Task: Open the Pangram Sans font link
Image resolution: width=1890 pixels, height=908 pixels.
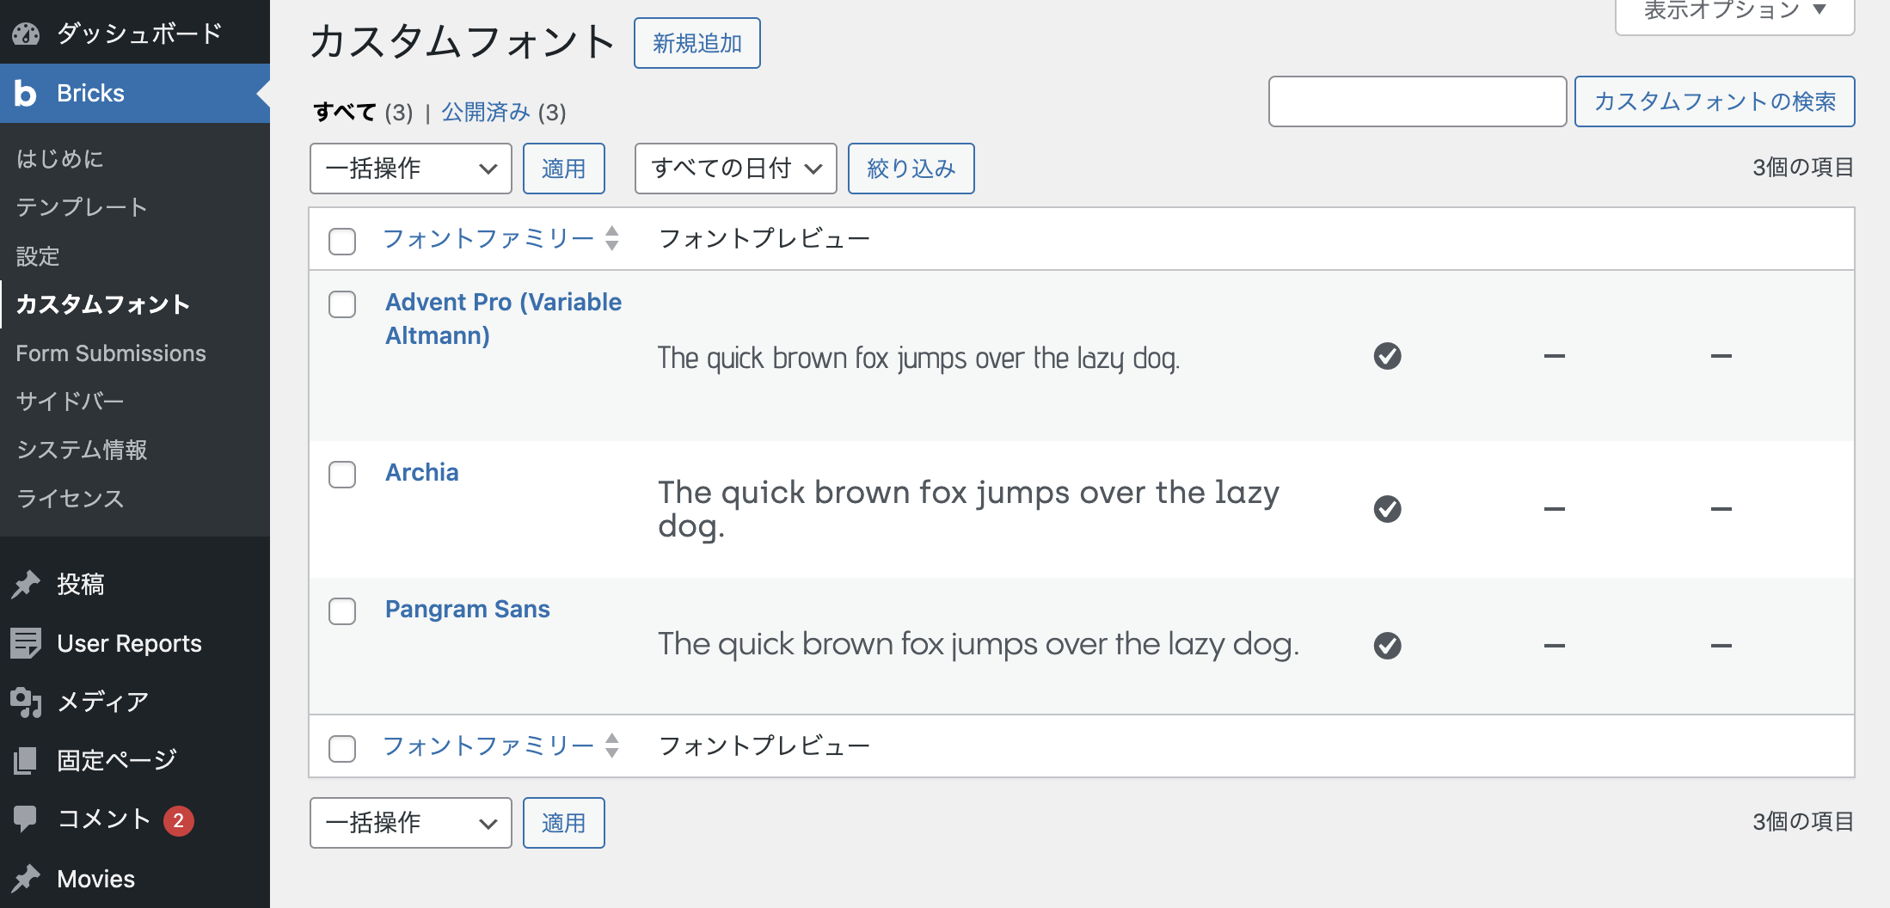Action: 467,609
